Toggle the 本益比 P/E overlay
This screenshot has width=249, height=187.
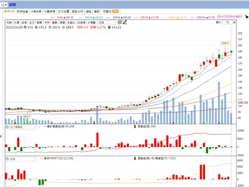pos(71,23)
